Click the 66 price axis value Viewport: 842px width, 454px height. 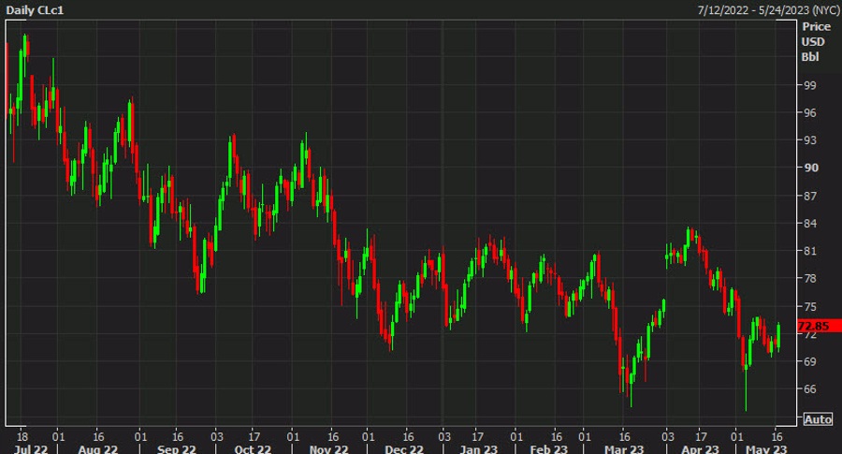click(x=810, y=389)
